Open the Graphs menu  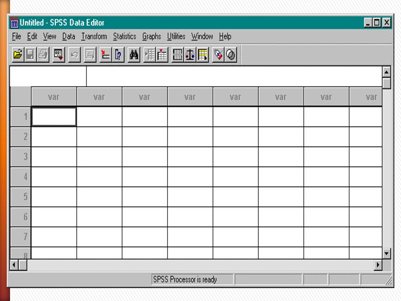(x=151, y=36)
